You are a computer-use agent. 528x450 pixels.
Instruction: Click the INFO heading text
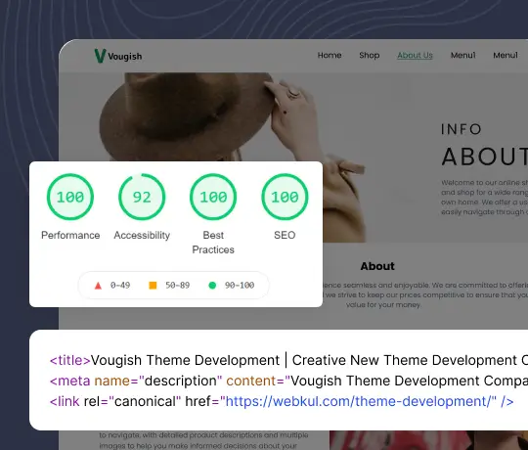tap(462, 129)
